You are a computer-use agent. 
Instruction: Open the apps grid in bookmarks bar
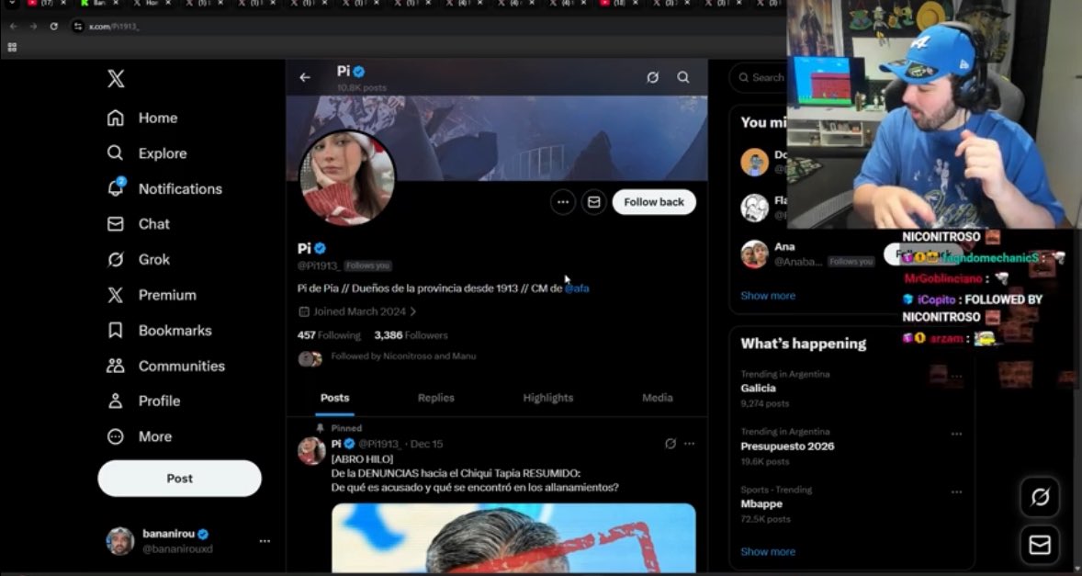[x=12, y=47]
